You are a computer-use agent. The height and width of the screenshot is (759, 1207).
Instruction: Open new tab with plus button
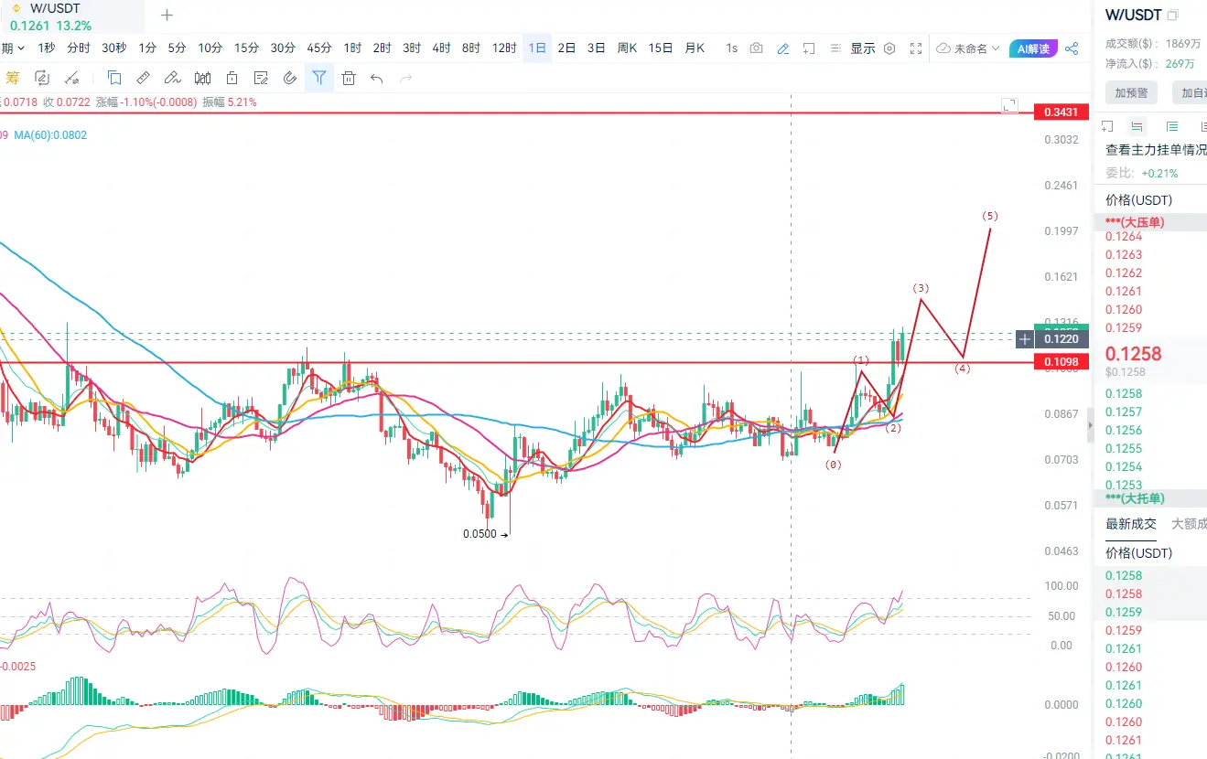pyautogui.click(x=167, y=16)
